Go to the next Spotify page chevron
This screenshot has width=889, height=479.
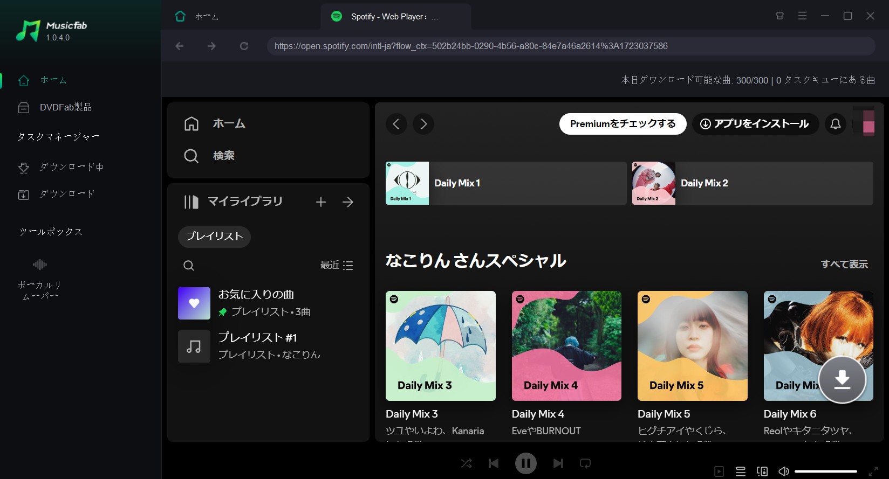click(x=423, y=124)
